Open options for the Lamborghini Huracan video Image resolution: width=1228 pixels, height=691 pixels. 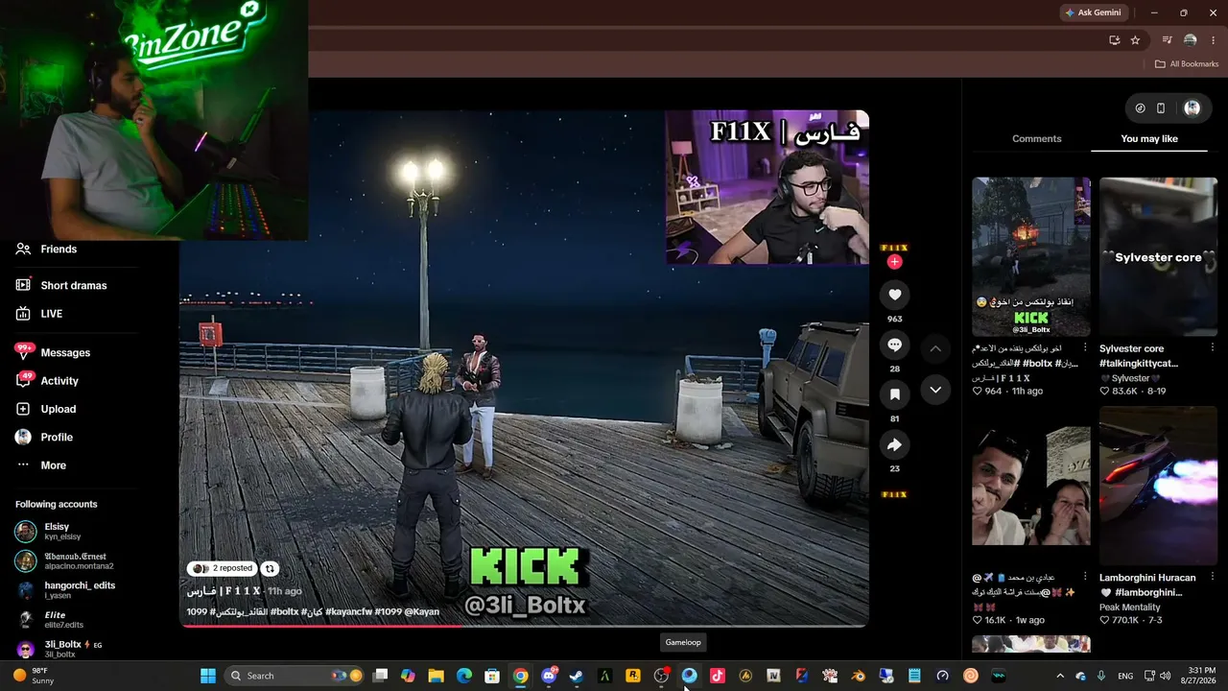pyautogui.click(x=1213, y=578)
